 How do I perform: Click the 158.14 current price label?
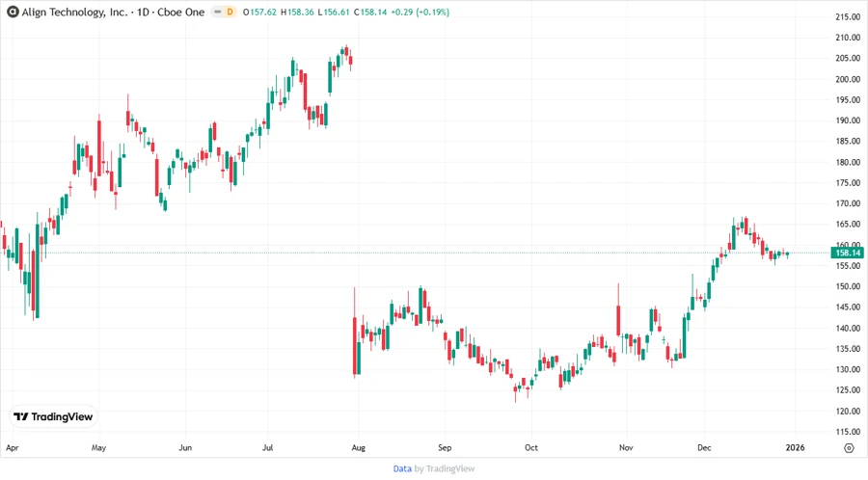point(848,253)
